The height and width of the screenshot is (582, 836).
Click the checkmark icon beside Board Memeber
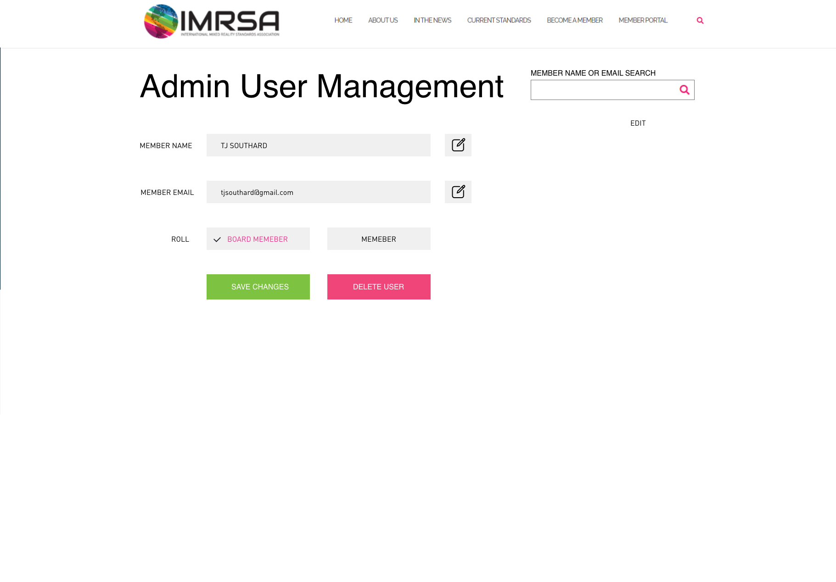pos(217,239)
